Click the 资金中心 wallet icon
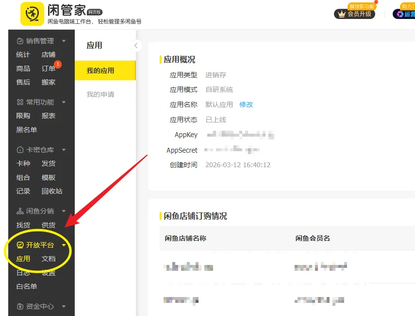 (x=20, y=306)
